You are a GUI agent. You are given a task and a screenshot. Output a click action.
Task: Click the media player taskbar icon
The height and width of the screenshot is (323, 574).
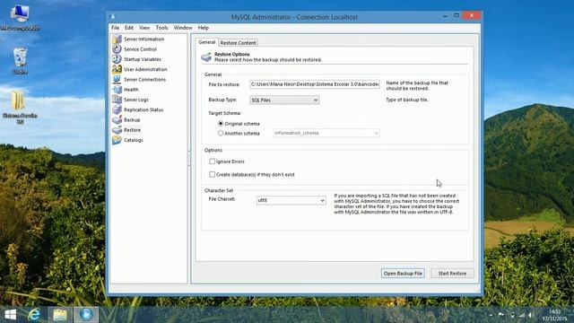(86, 315)
